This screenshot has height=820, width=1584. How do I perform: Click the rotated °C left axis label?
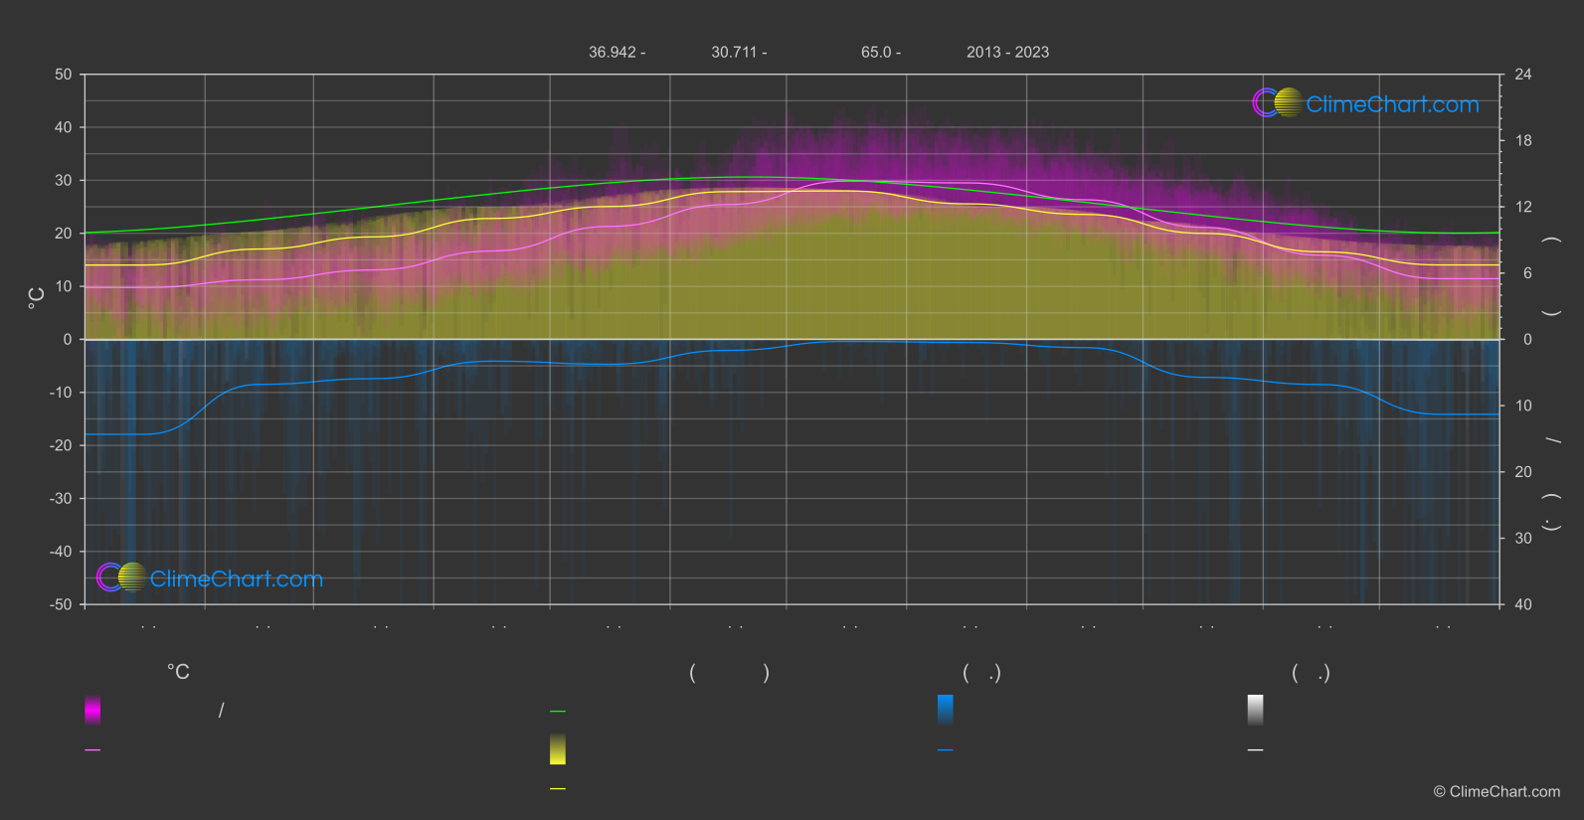click(x=37, y=298)
